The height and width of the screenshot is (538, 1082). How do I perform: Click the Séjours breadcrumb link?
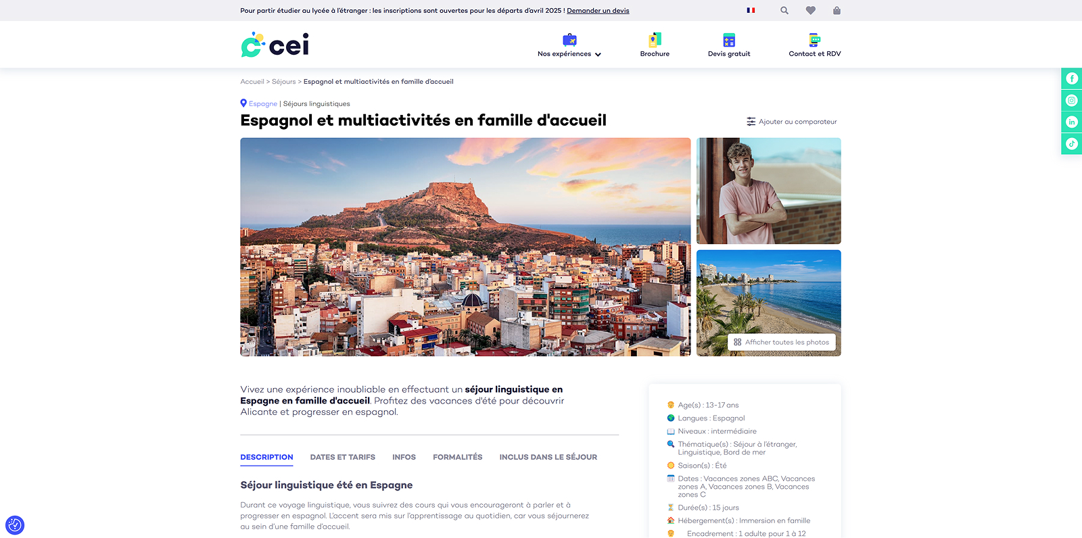(283, 82)
